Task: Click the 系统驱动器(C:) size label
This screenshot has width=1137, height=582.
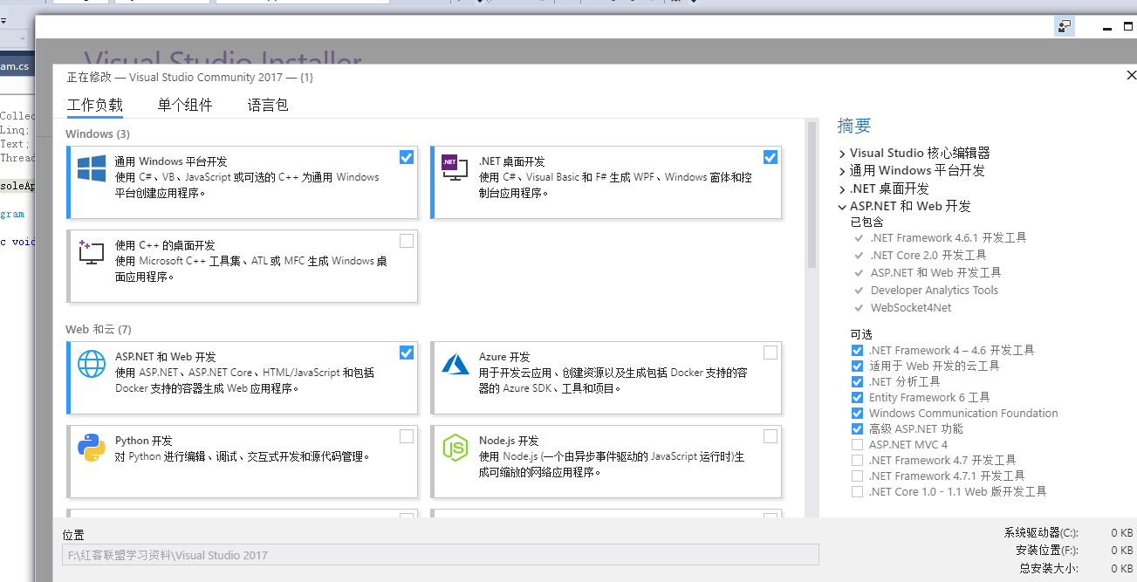Action: (x=1041, y=532)
